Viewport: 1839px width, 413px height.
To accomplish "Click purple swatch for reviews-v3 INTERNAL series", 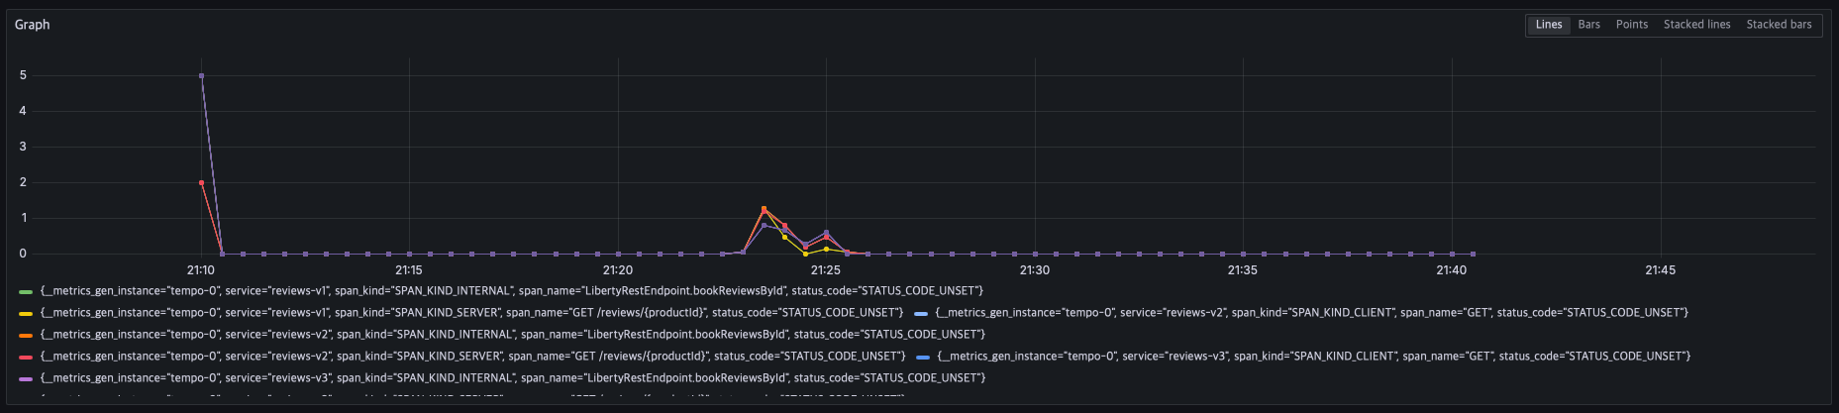I will (x=26, y=378).
